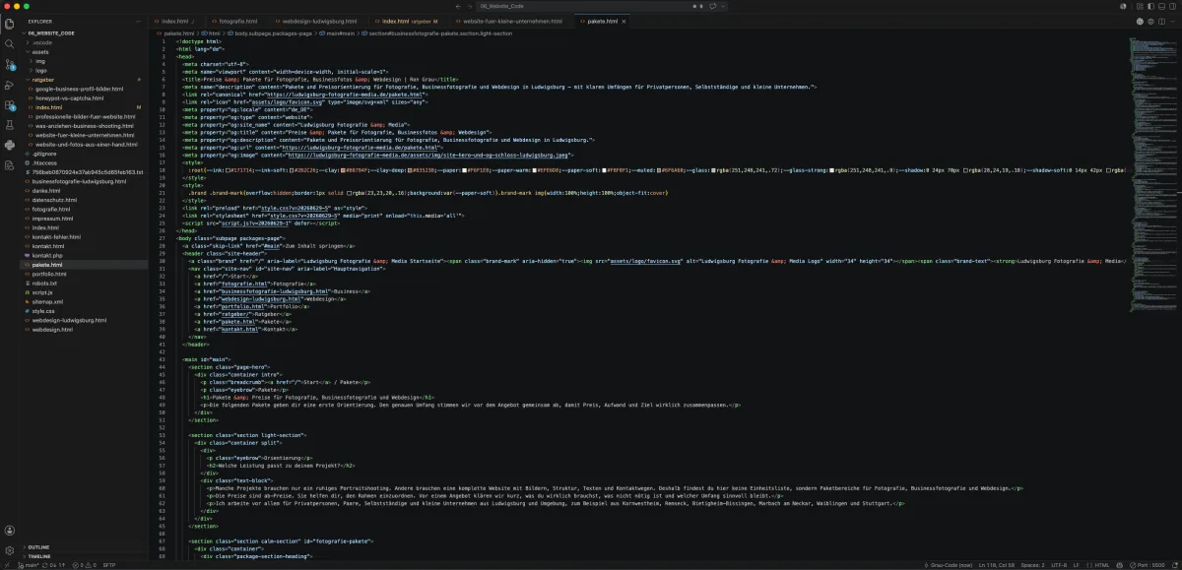Open kontakt-fehler.html in explorer
Screen dimensions: 1182x570
(x=54, y=236)
